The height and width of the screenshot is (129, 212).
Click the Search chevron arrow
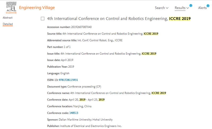click(167, 8)
